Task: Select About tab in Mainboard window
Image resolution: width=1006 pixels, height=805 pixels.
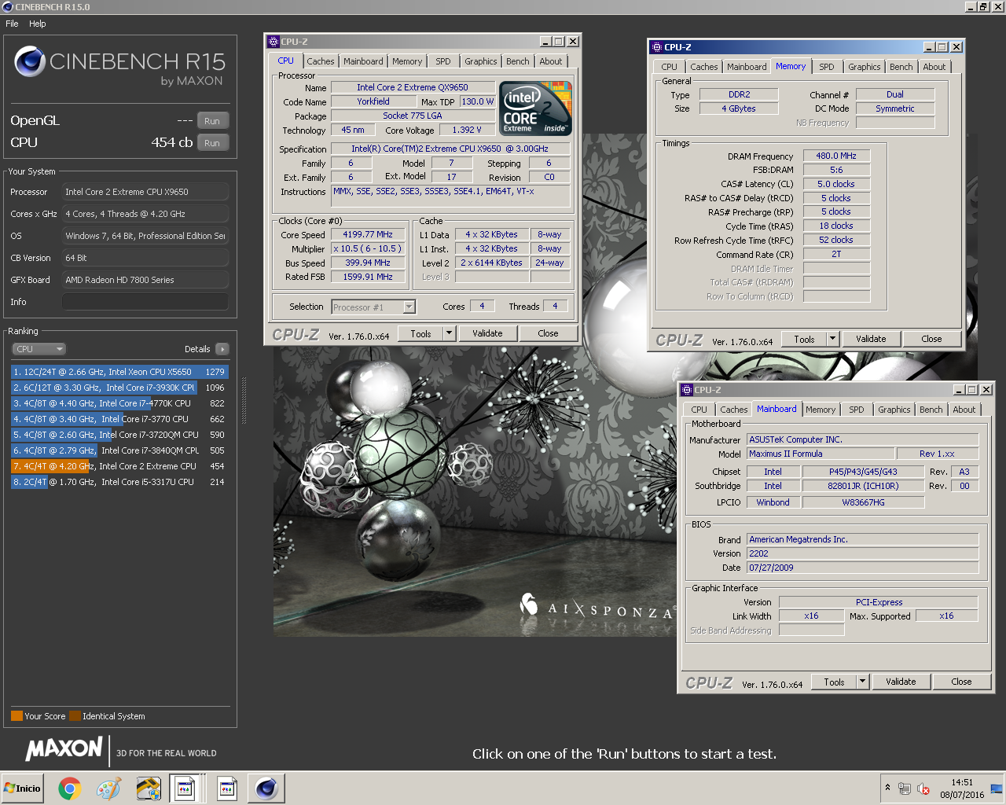Action: (964, 410)
